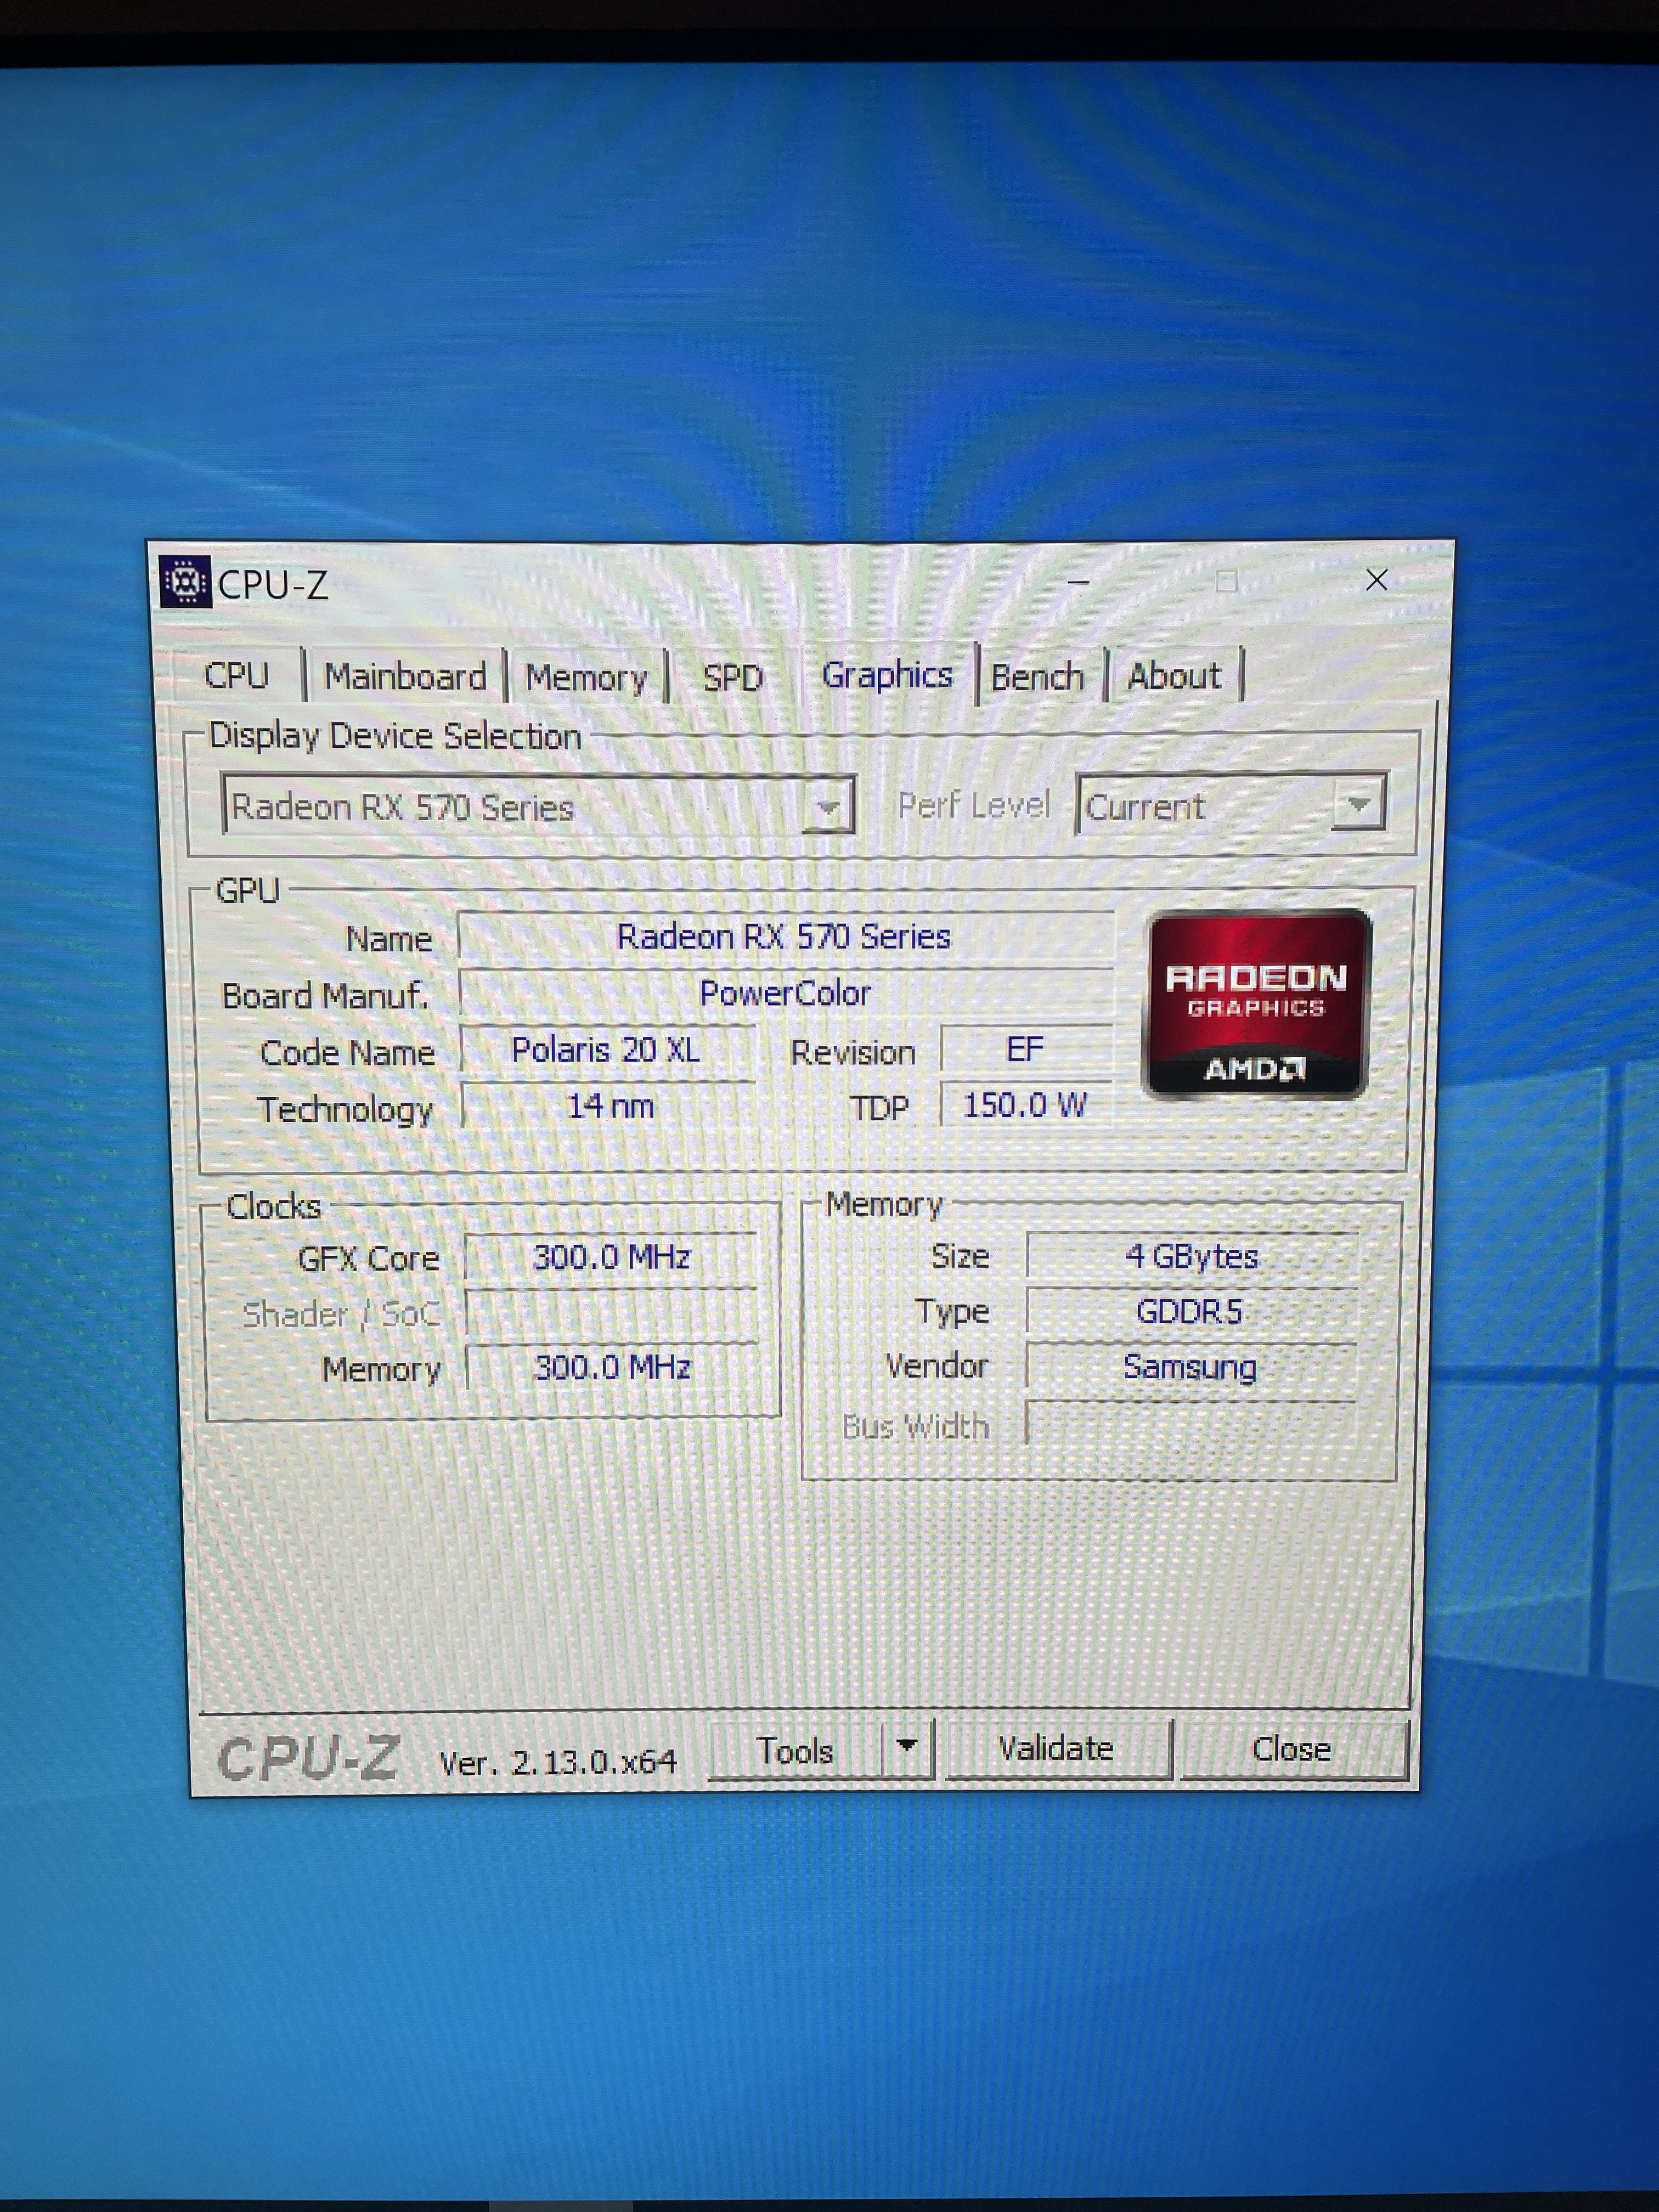This screenshot has height=2212, width=1659.
Task: Click the Tools button
Action: tap(795, 1750)
